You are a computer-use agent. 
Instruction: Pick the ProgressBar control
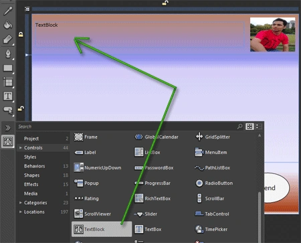click(x=153, y=183)
